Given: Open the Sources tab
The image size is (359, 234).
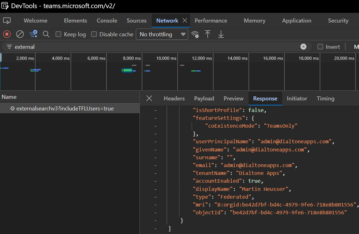Looking at the screenshot, I should click(136, 21).
